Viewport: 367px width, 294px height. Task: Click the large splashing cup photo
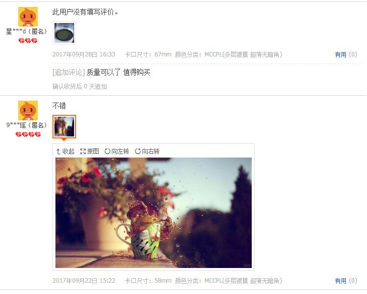[x=154, y=213]
